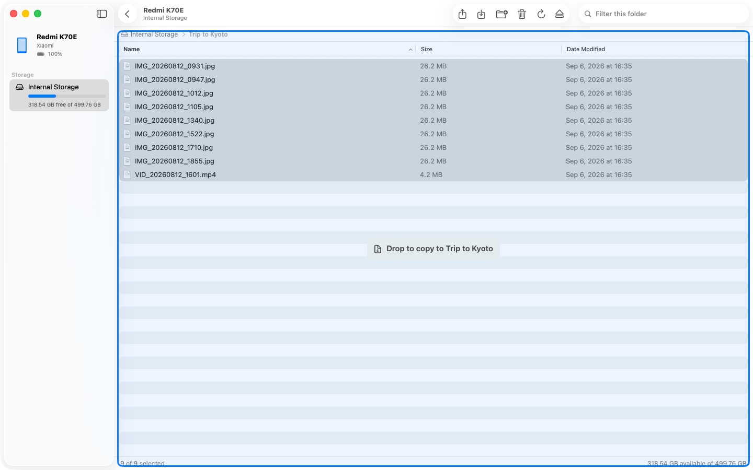This screenshot has width=753, height=470.
Task: Click the drive icon beside Internal Storage
Action: pos(20,87)
